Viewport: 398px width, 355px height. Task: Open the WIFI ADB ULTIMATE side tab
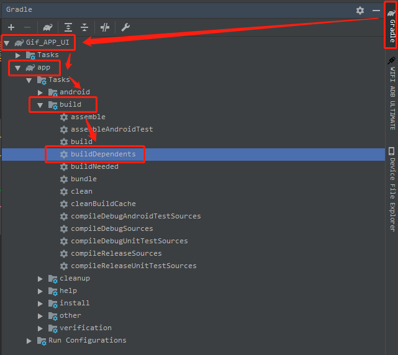(x=392, y=93)
